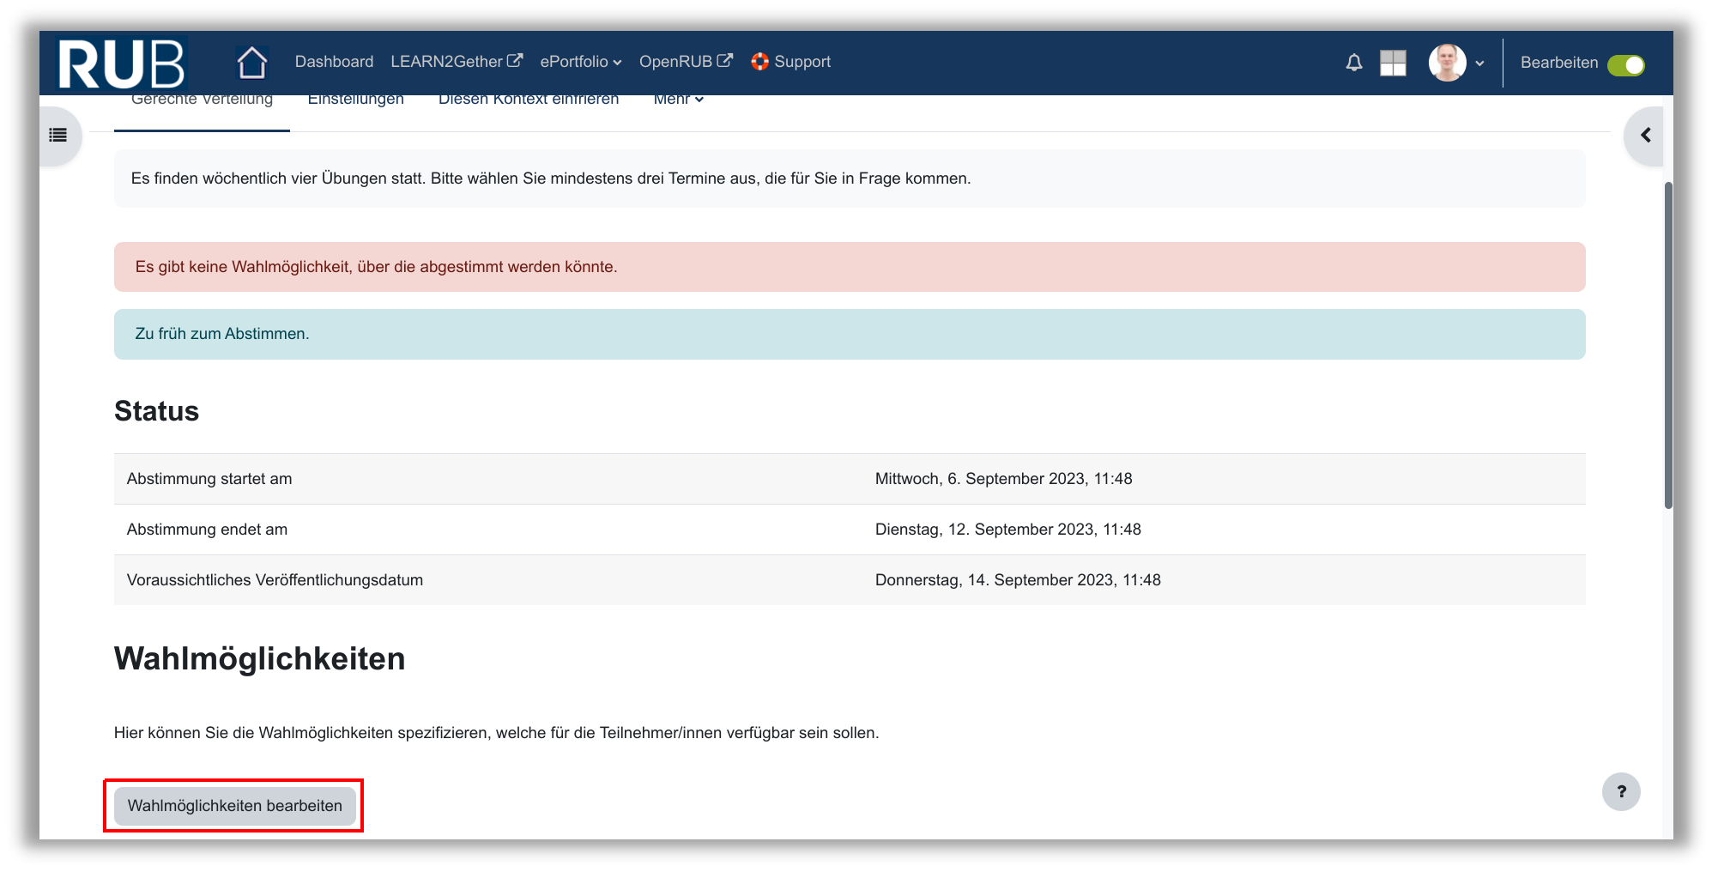Click the vertical page scrollbar
This screenshot has width=1712, height=872.
[x=1667, y=343]
